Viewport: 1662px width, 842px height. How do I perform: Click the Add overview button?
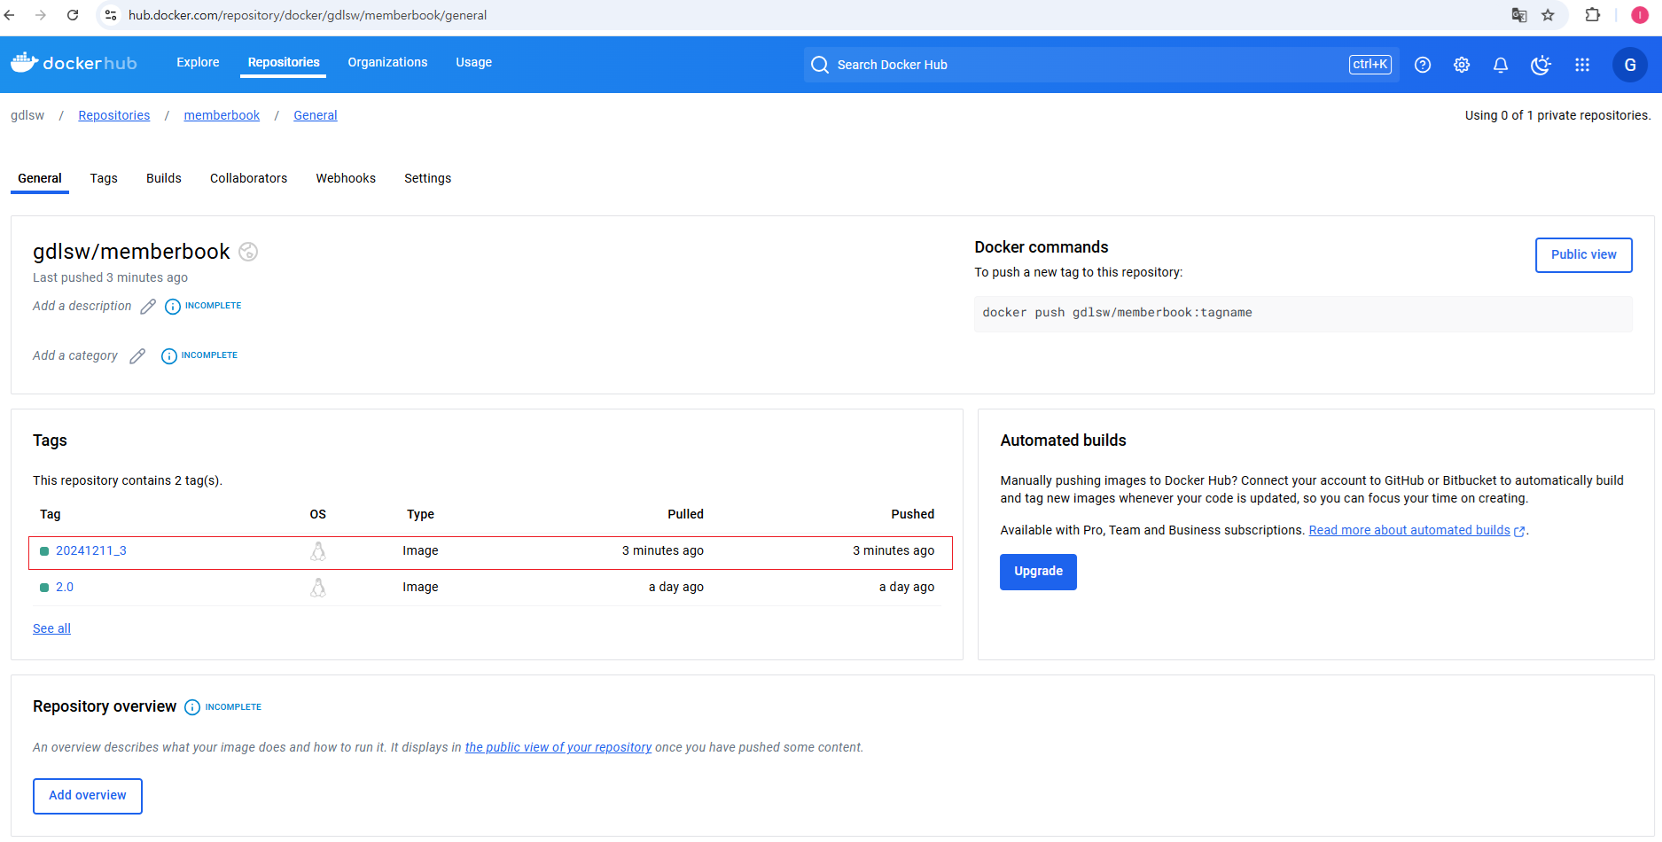point(88,796)
